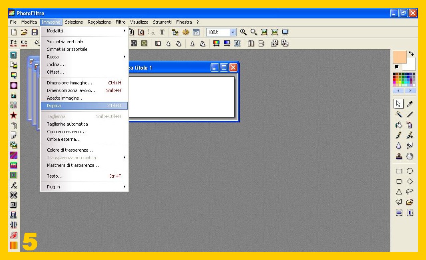Open the 100% zoom dropdown

click(x=233, y=32)
